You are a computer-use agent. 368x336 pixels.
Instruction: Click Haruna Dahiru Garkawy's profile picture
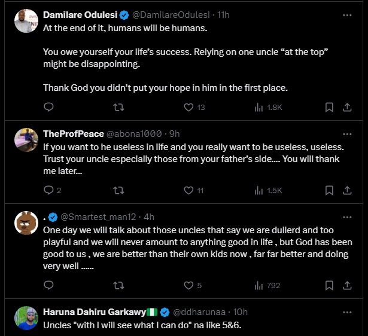26,318
